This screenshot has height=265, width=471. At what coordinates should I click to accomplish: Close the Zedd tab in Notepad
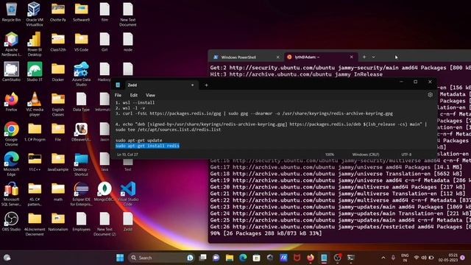[193, 85]
